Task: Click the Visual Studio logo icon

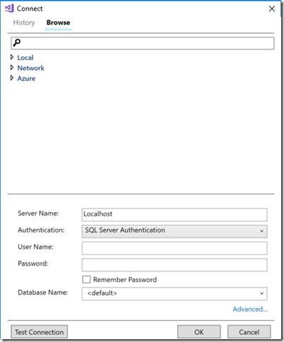Action: click(9, 8)
